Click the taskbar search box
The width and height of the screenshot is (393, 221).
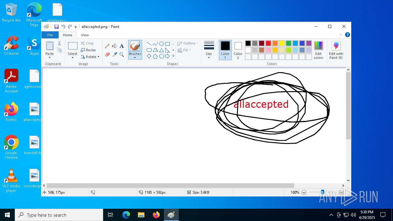click(59, 215)
